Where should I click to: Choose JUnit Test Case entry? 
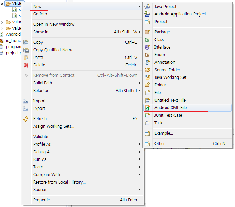[x=188, y=115]
